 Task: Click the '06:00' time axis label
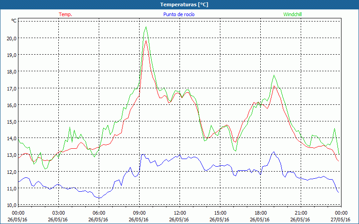(x=99, y=213)
